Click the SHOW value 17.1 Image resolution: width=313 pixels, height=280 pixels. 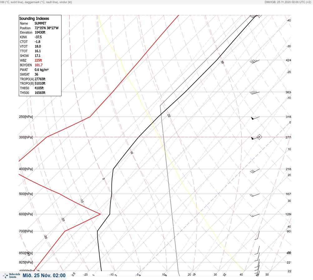37,56
